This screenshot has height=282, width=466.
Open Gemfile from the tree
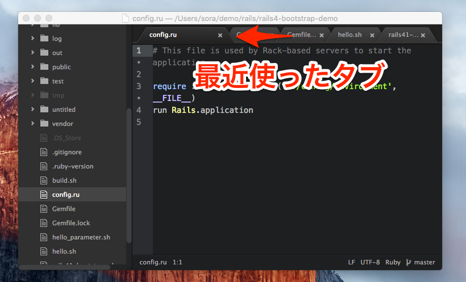point(64,209)
